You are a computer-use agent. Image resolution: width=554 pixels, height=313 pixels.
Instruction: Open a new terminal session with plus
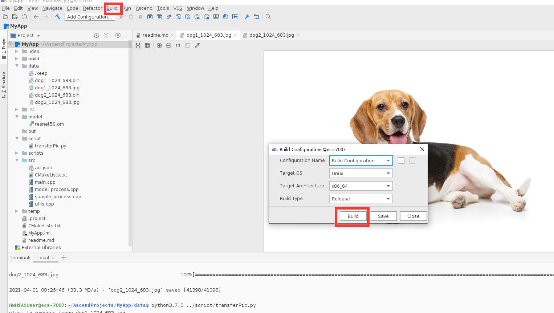point(64,257)
